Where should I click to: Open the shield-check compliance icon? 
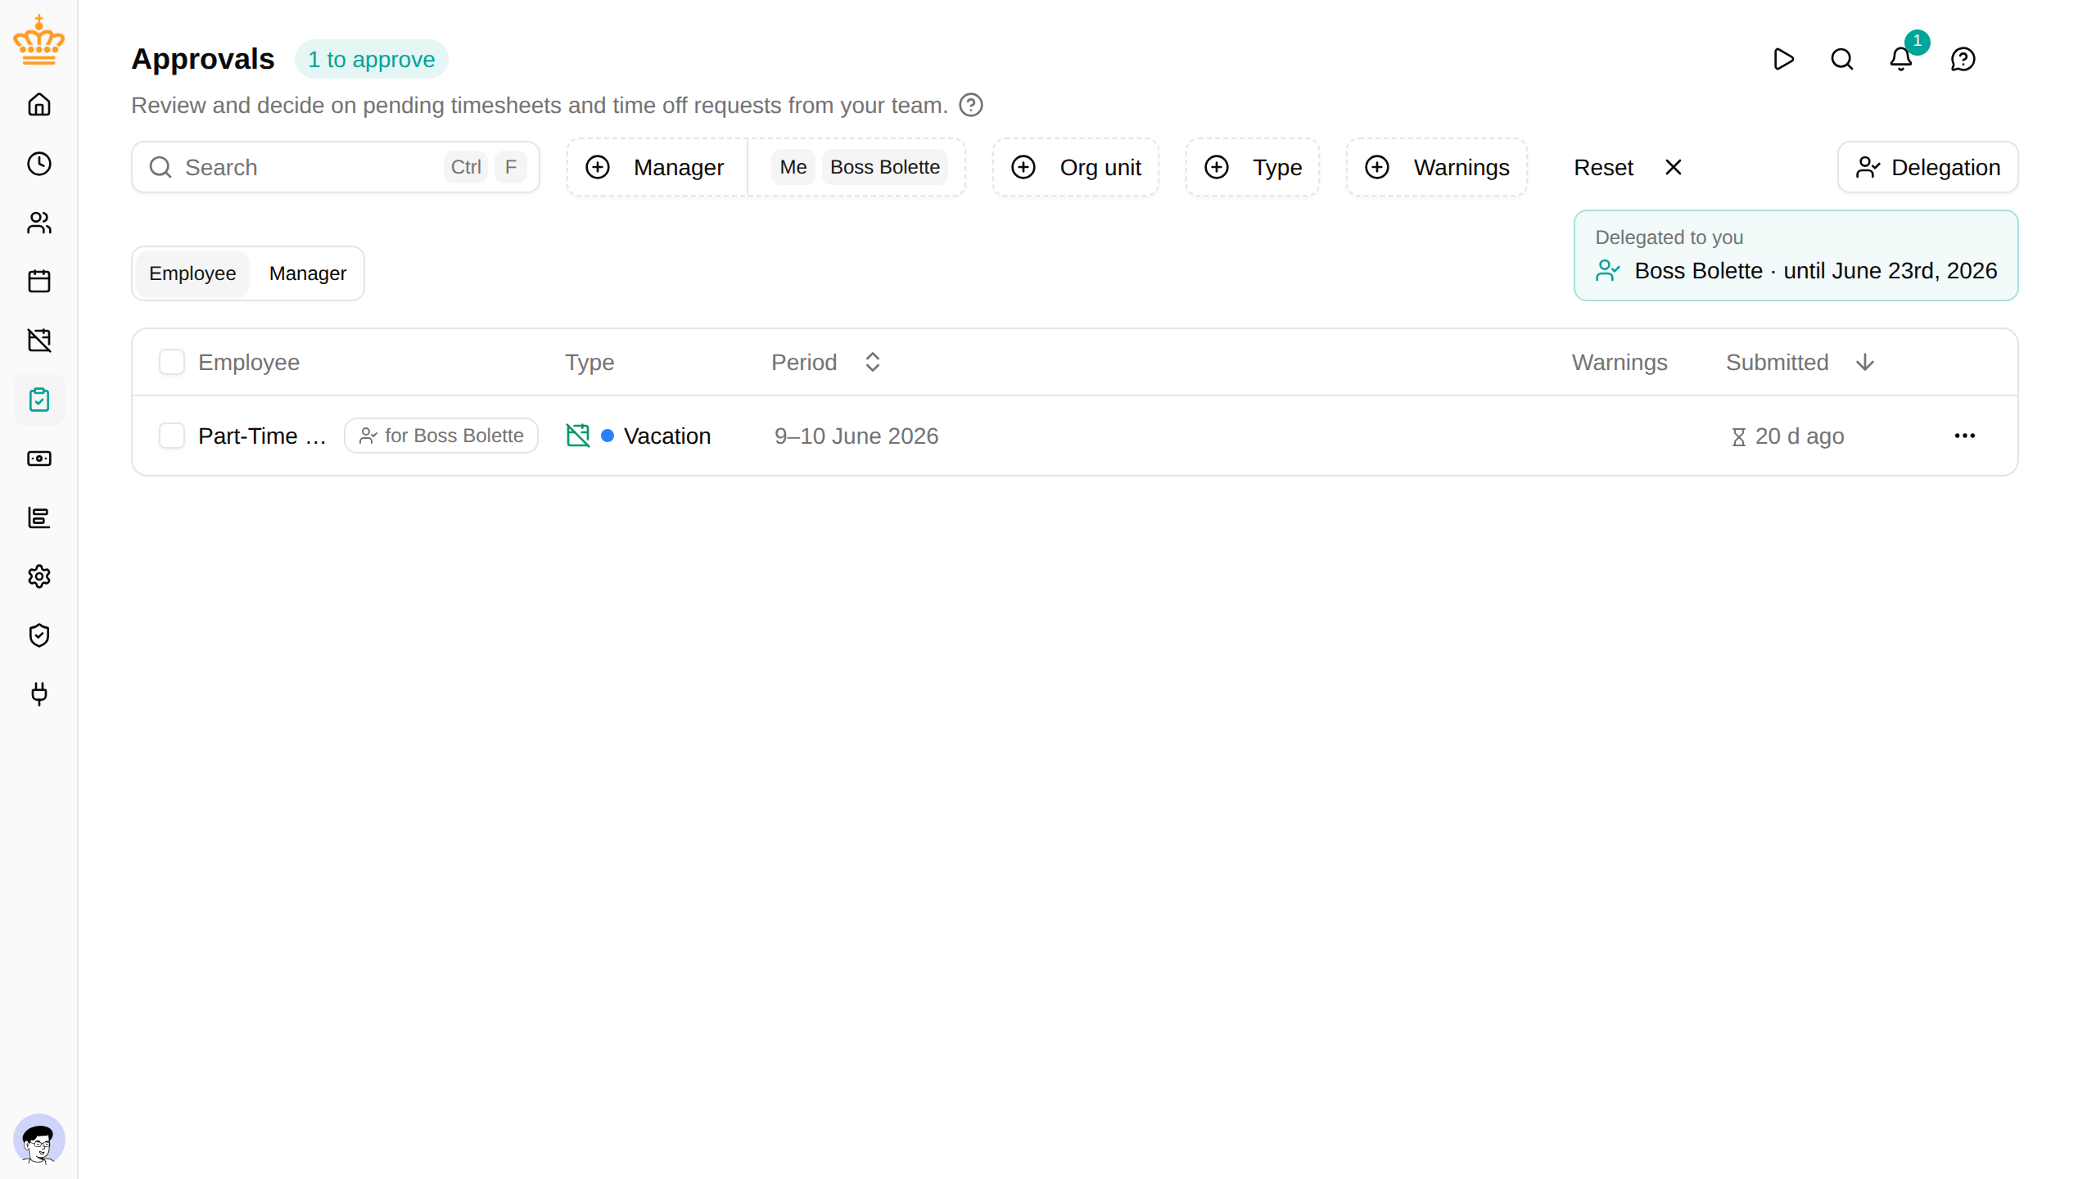39,635
